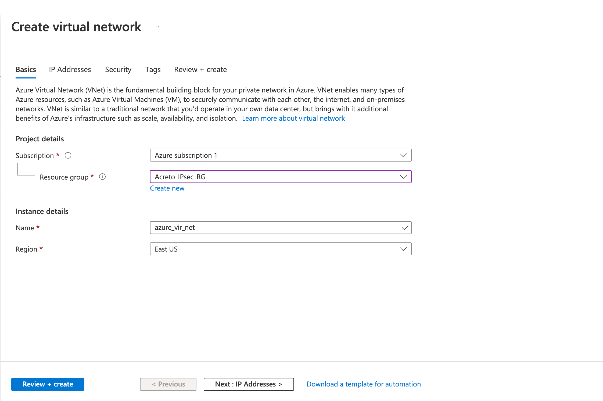The height and width of the screenshot is (401, 603).
Task: Open the Acreto_IPsec_RG resource group dropdown
Action: click(x=281, y=177)
